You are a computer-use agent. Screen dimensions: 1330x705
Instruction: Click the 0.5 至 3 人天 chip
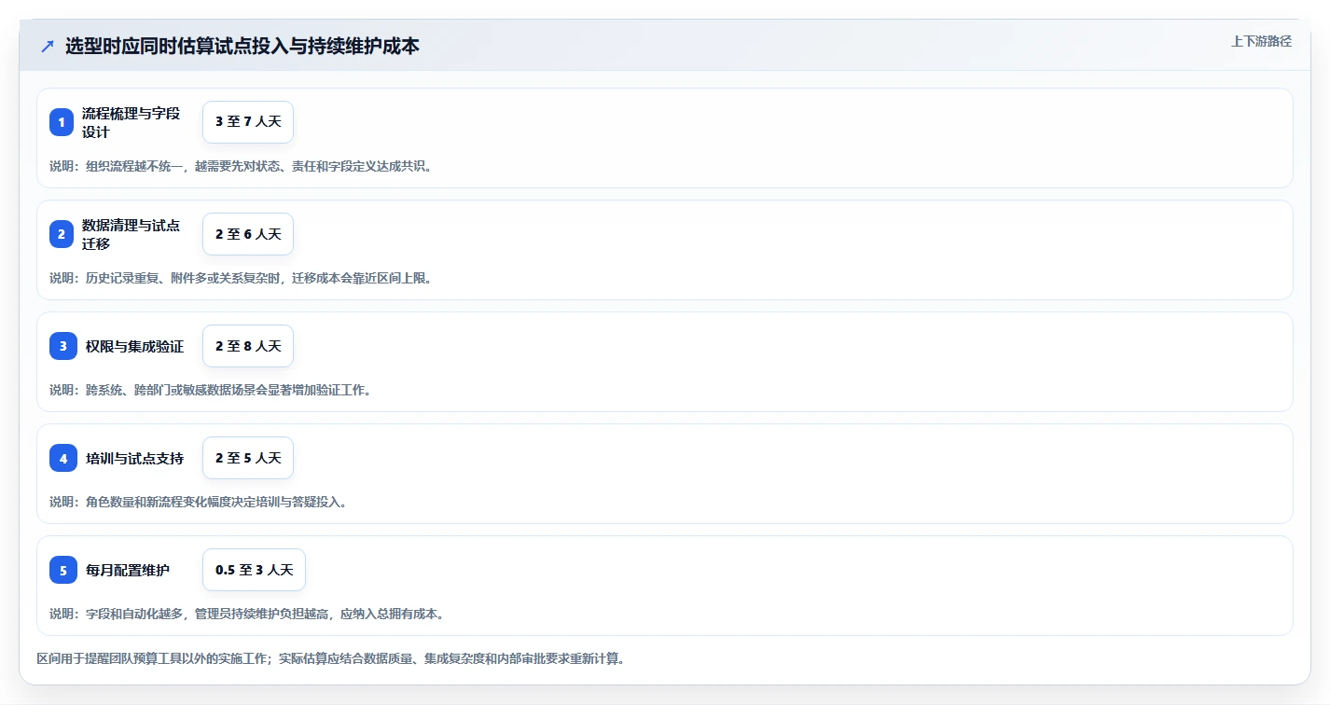(x=254, y=570)
